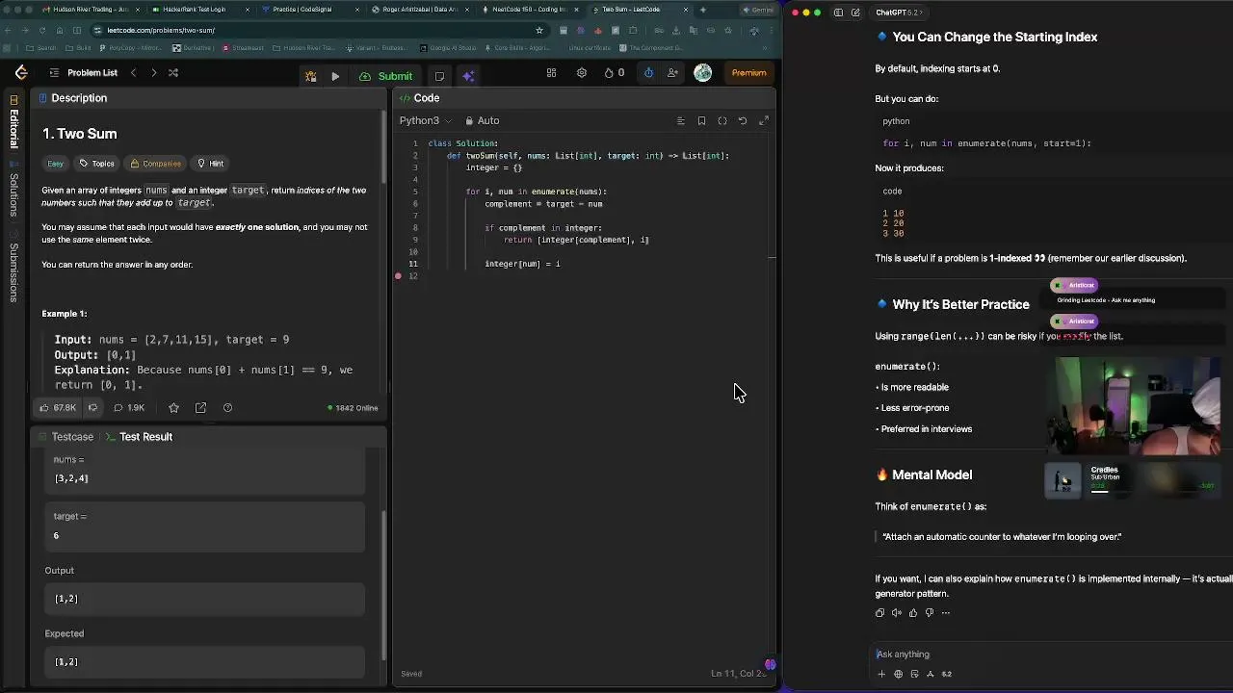The image size is (1233, 693).
Task: Toggle the Auto lock setting
Action: [x=482, y=121]
